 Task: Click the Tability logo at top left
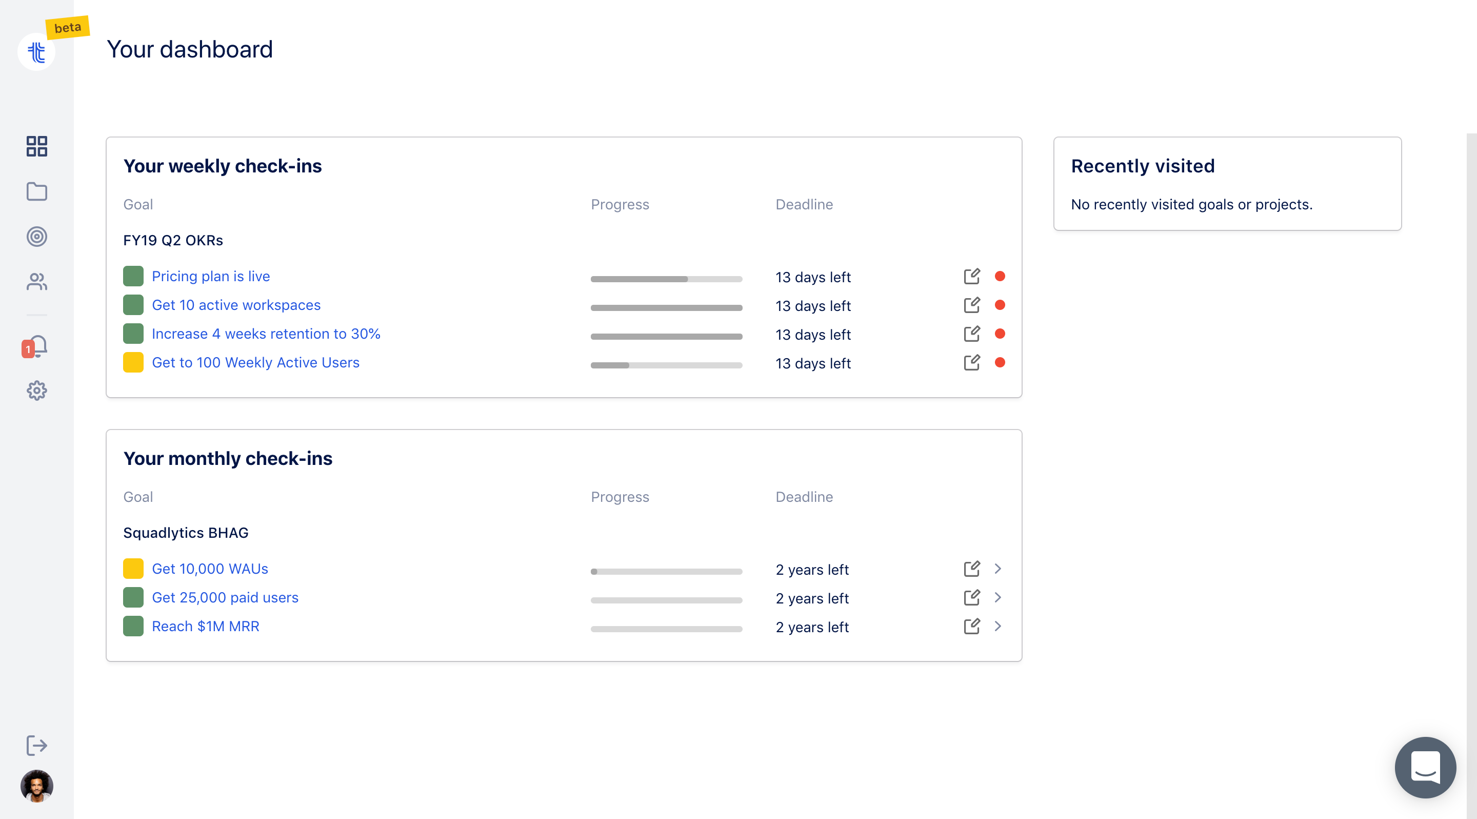(x=37, y=52)
